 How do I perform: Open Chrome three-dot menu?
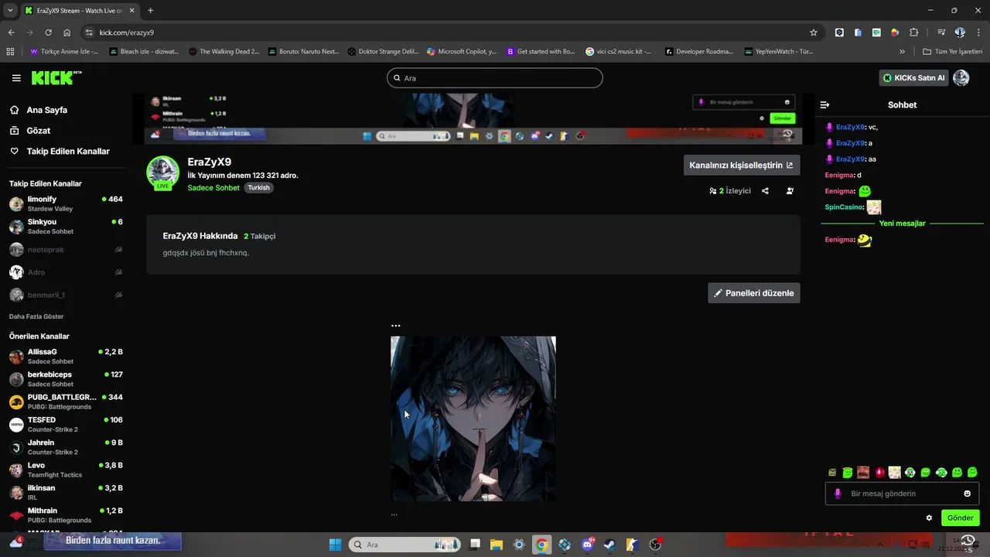(x=978, y=32)
